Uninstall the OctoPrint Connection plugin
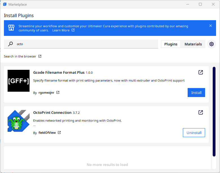This screenshot has width=220, height=173. click(194, 133)
